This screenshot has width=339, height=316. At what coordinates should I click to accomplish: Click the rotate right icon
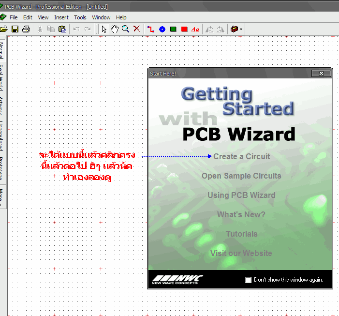[221, 29]
